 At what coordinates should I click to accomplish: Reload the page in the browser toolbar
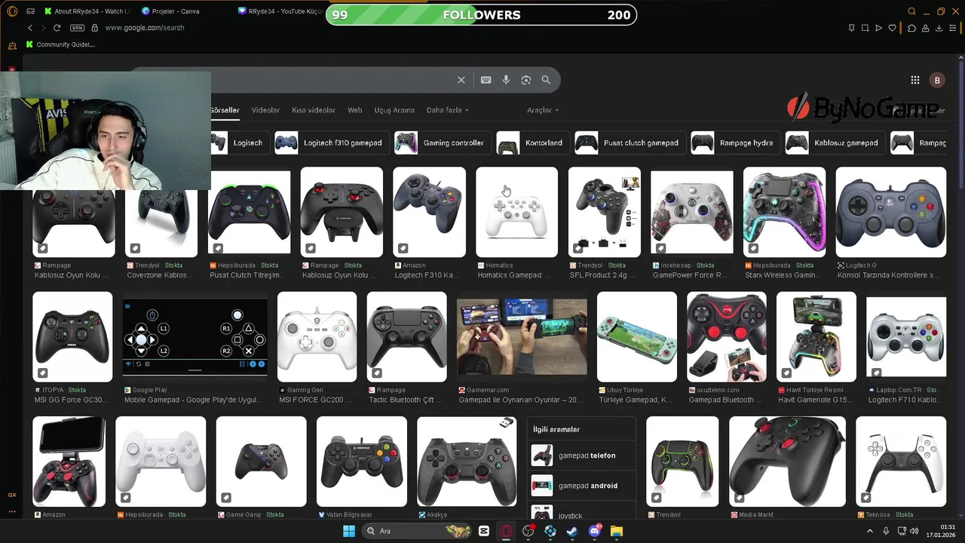pos(57,28)
